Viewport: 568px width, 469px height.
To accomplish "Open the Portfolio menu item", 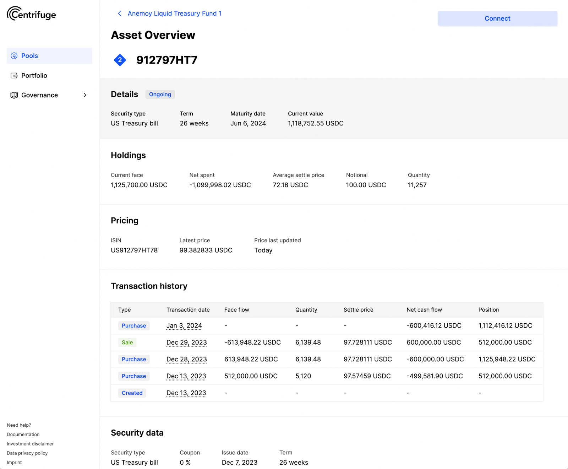I will [34, 75].
